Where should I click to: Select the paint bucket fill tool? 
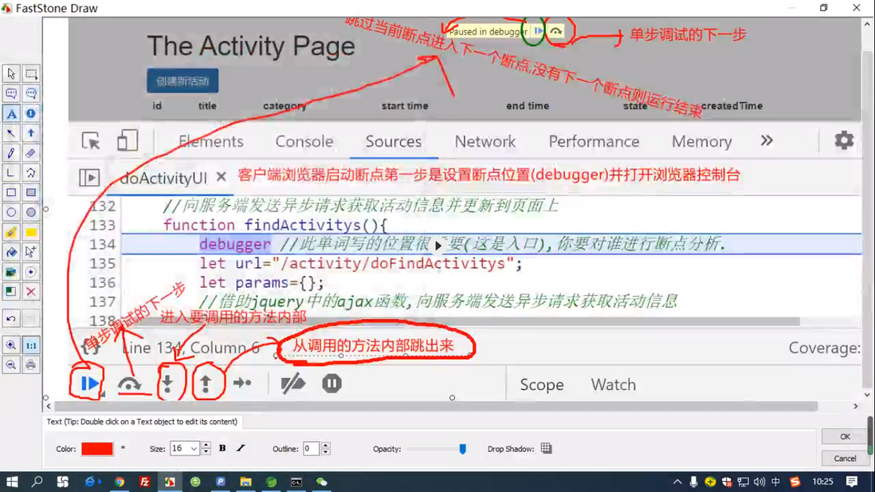11,252
